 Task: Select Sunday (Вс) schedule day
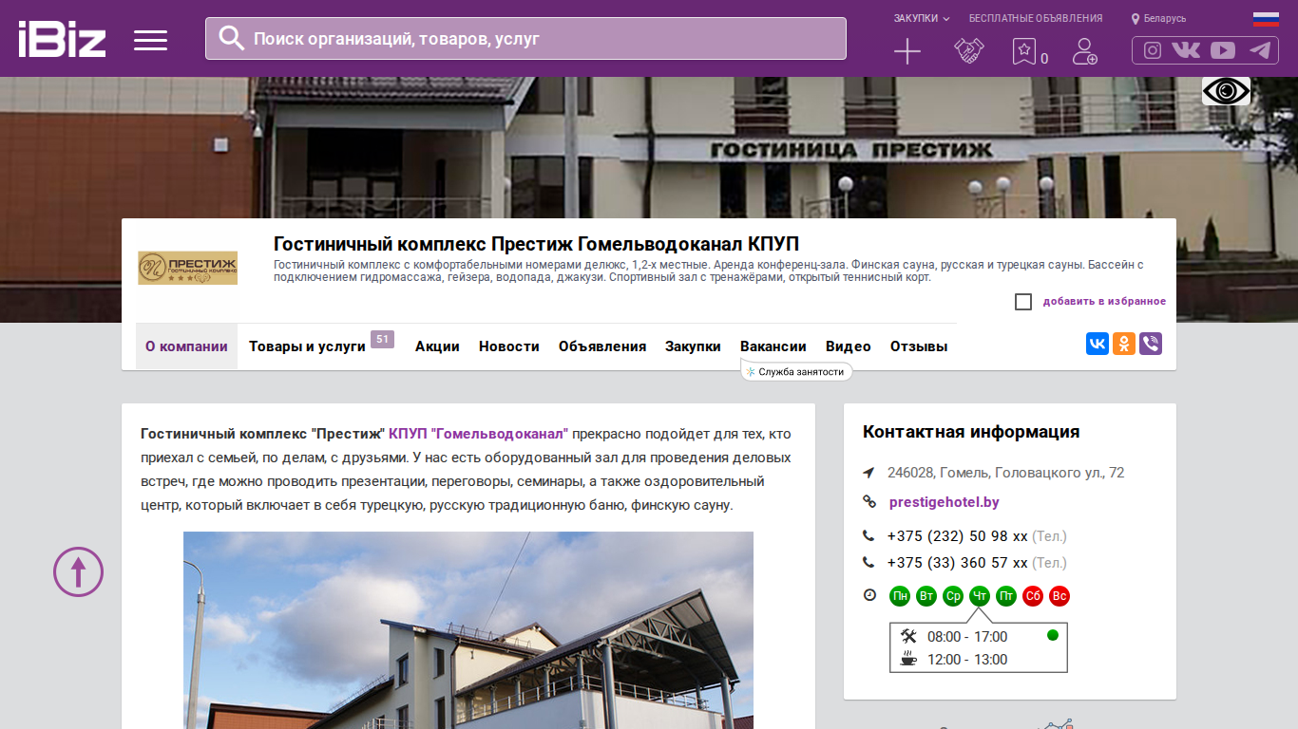tap(1059, 596)
